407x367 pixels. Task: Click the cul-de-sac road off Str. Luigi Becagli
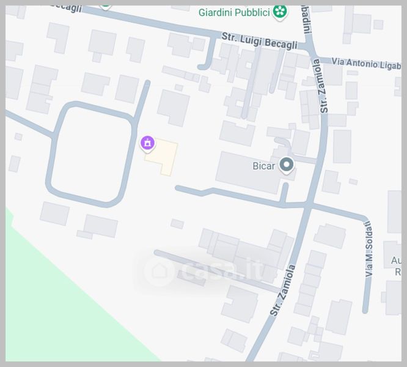click(x=210, y=54)
